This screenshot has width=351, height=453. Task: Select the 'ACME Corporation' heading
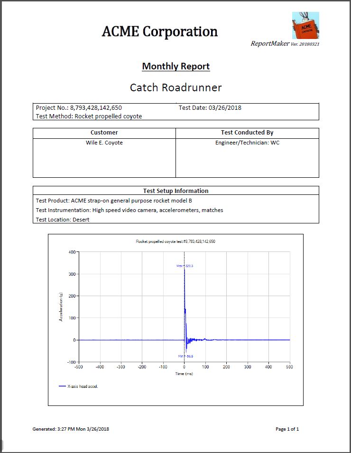pos(160,31)
